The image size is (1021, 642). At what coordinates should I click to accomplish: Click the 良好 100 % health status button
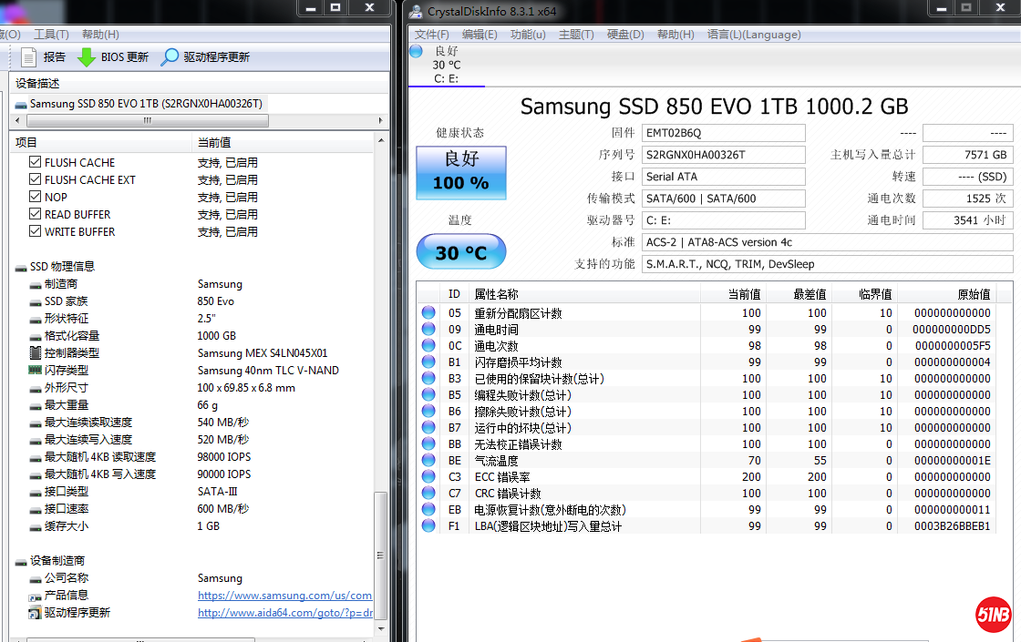(461, 173)
